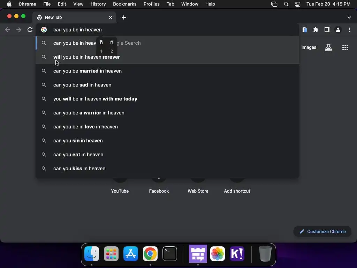
Task: Expand the tab search chevron
Action: click(349, 17)
